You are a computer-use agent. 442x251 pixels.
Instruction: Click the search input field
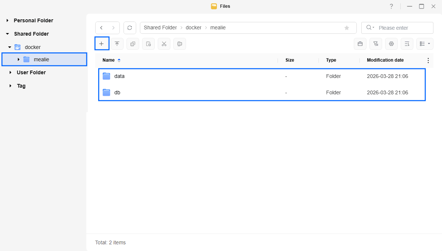pos(404,28)
